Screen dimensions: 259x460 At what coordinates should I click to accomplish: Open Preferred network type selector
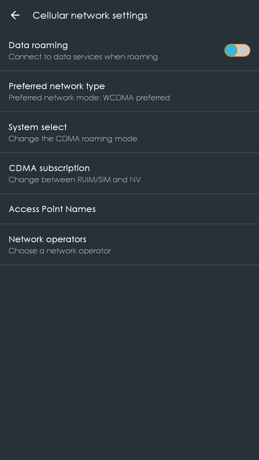point(57,86)
